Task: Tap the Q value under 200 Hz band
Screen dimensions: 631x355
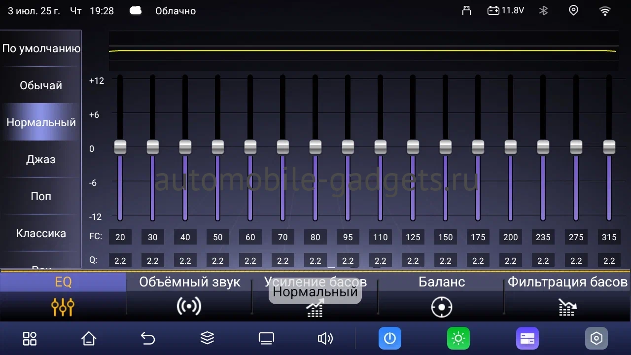Action: click(511, 261)
